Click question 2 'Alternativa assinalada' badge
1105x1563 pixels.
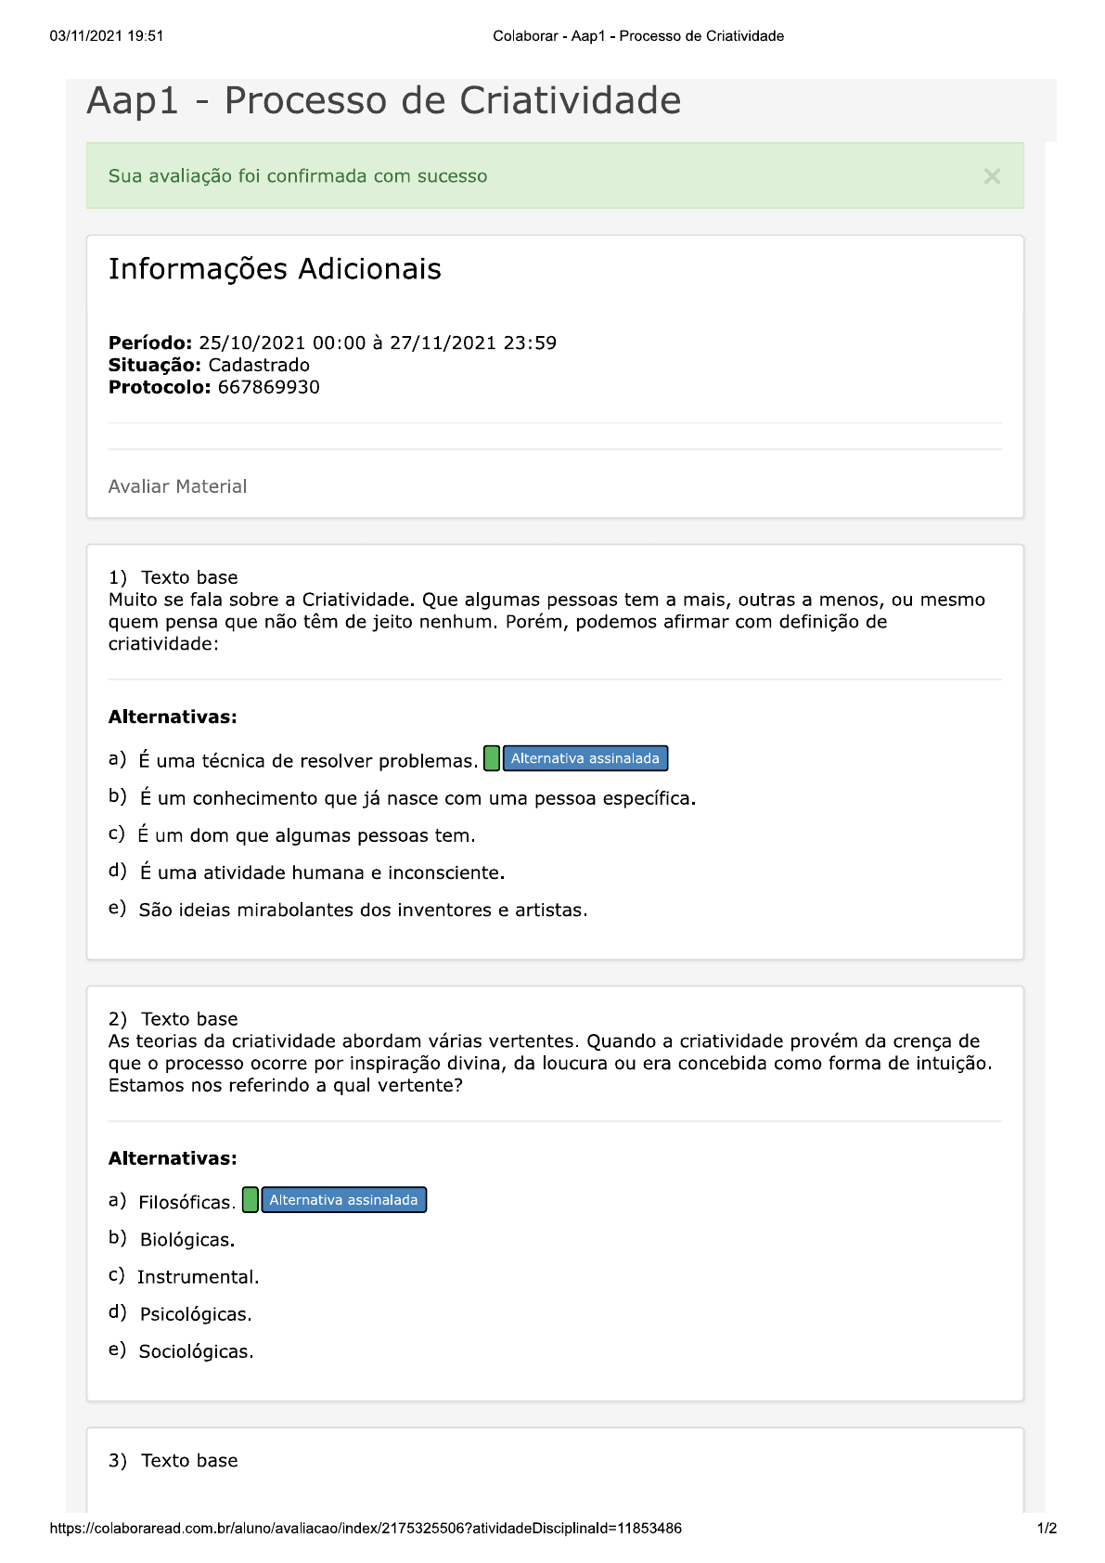click(343, 1200)
